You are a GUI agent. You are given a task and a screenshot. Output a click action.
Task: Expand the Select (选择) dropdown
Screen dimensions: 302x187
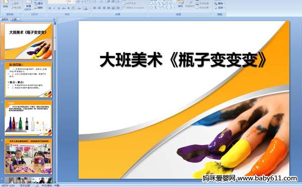click(224, 8)
